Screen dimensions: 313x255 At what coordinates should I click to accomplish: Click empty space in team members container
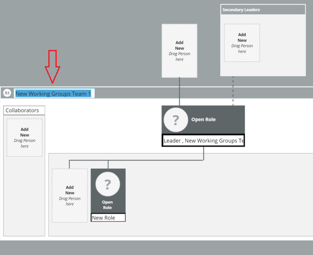pos(218,198)
